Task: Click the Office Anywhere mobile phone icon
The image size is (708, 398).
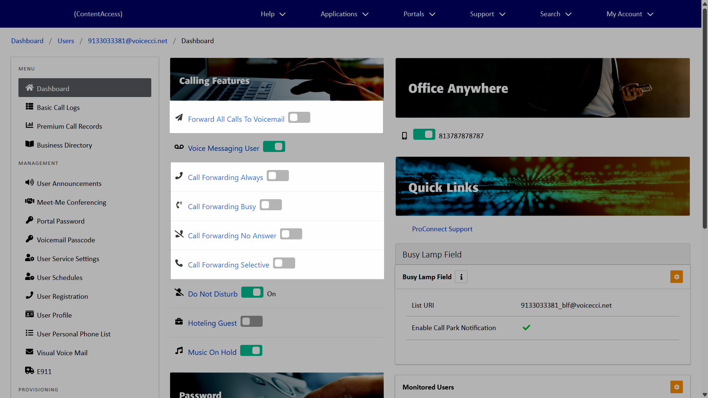Action: click(404, 136)
